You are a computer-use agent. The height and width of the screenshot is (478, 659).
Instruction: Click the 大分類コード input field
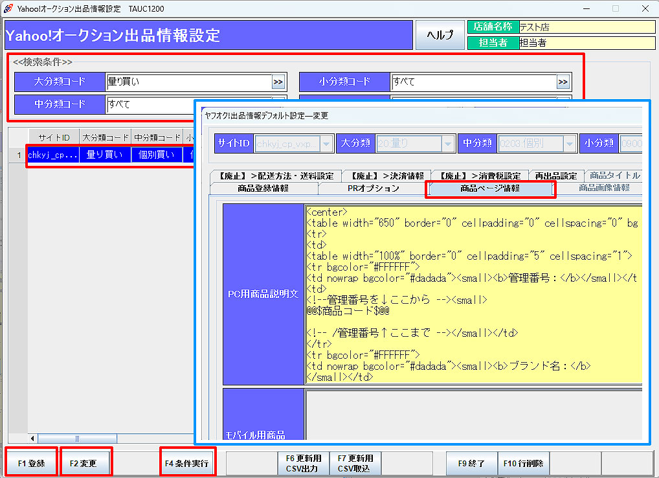click(x=188, y=82)
